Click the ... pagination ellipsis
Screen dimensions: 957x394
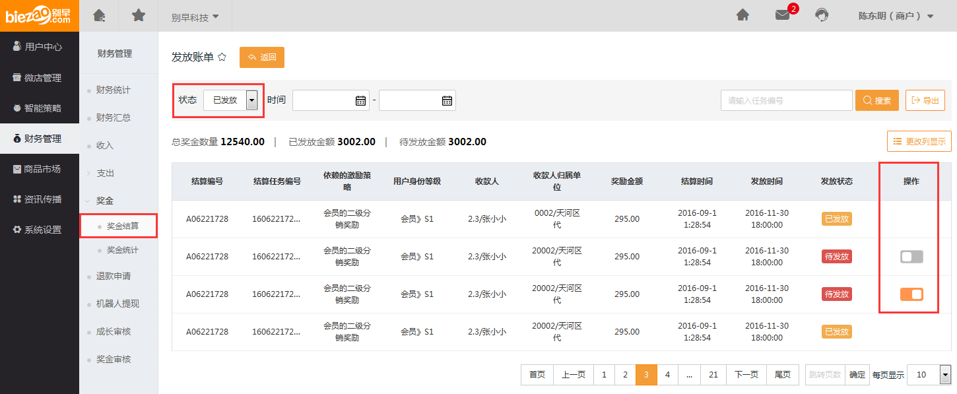(689, 374)
